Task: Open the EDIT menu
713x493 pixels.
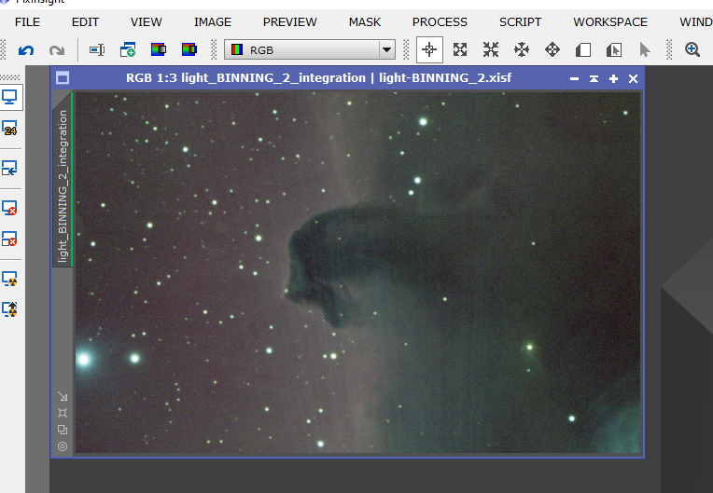Action: pos(85,21)
